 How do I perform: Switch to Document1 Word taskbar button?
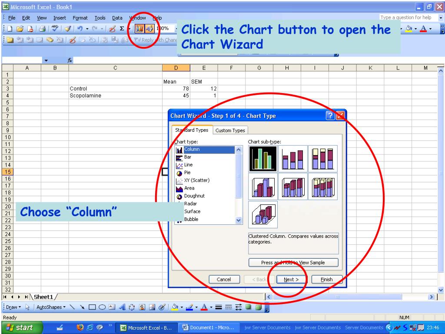[x=208, y=327]
